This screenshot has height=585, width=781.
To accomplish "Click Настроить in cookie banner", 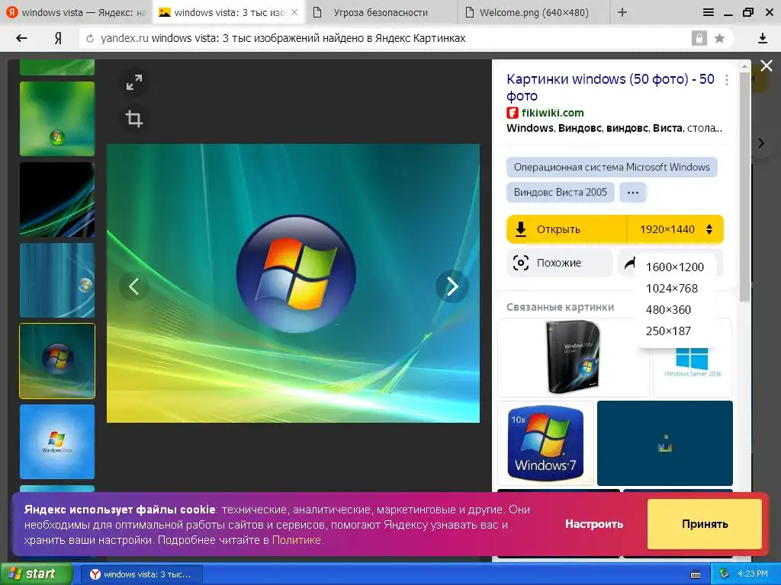I will click(x=593, y=524).
